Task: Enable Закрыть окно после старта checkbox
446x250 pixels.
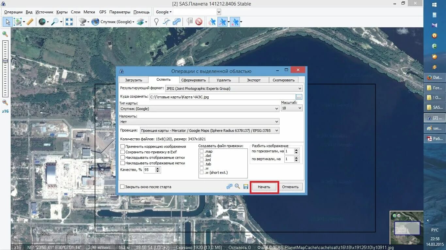Action: (x=122, y=187)
